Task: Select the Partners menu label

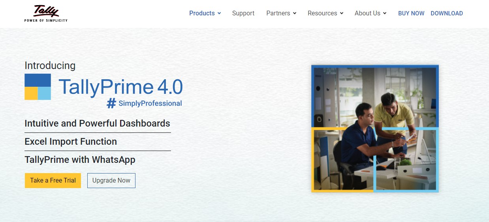Action: (x=278, y=13)
